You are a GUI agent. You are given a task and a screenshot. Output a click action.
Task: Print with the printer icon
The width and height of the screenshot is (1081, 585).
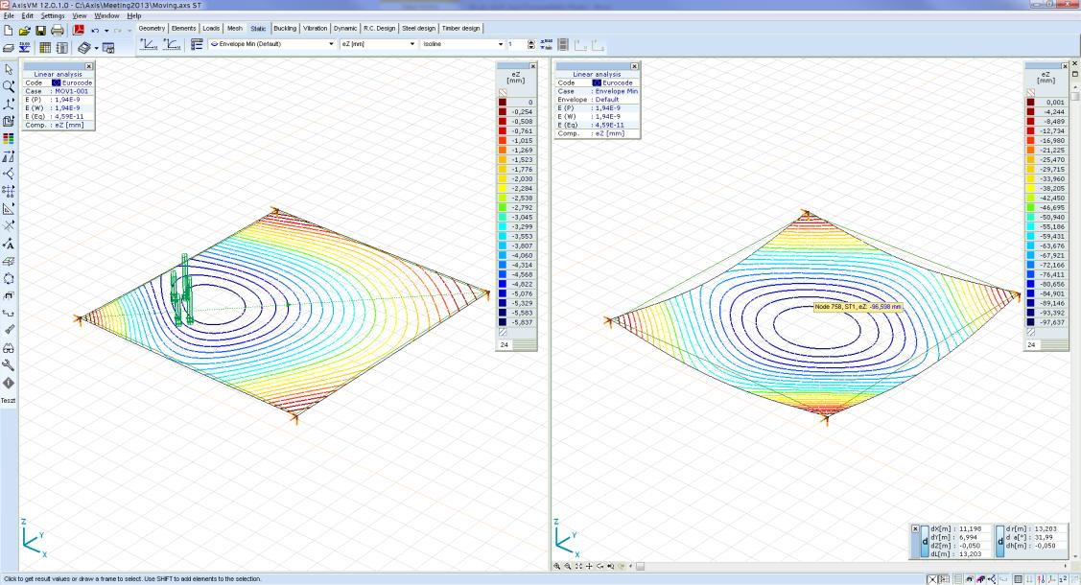coord(58,31)
